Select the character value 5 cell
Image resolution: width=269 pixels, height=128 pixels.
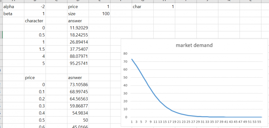pos(35,63)
